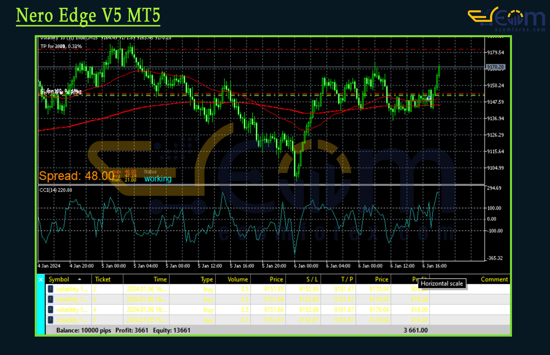Click the Volume column header

point(237,279)
